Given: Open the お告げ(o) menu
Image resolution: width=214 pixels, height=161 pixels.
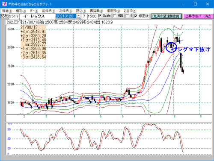Looking at the screenshot, I should pyautogui.click(x=130, y=11).
